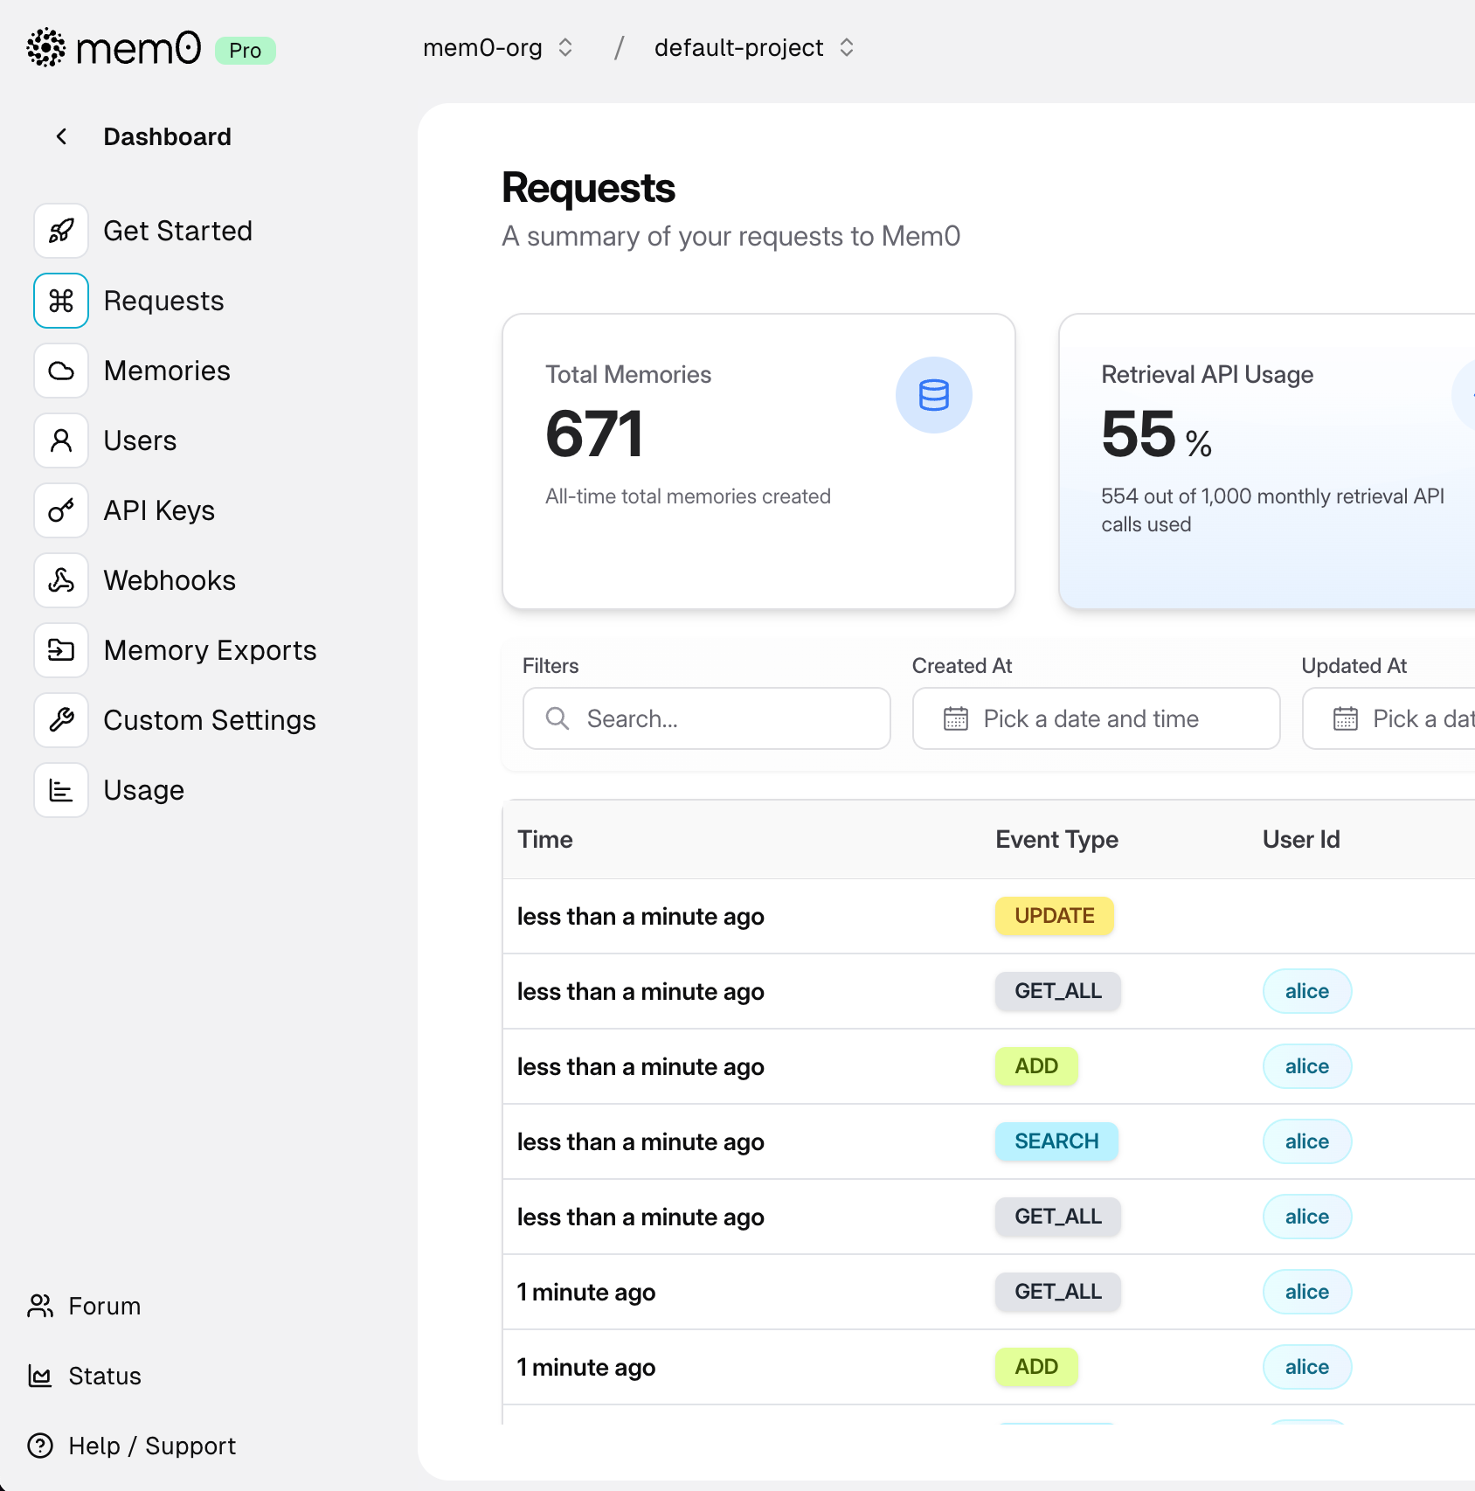Image resolution: width=1475 pixels, height=1491 pixels.
Task: Open the default-project project switcher
Action: pyautogui.click(x=754, y=47)
